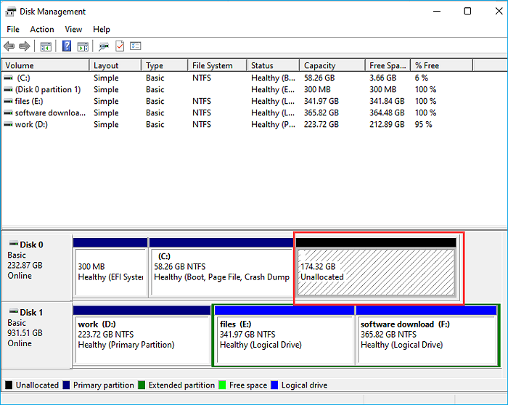This screenshot has height=405, width=508.
Task: Open the blue Help question mark icon
Action: point(67,46)
